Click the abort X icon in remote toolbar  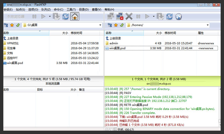point(129,16)
